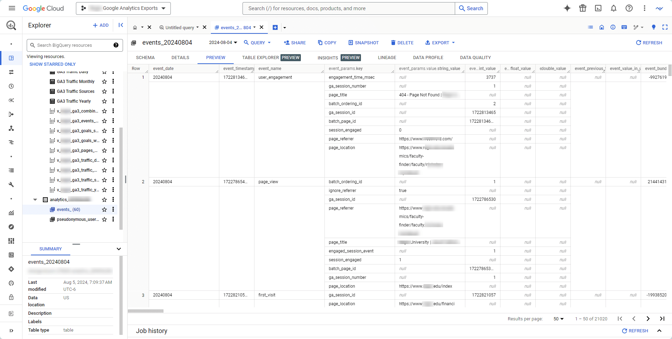
Task: Star the pseudonymous_users table
Action: coord(104,219)
